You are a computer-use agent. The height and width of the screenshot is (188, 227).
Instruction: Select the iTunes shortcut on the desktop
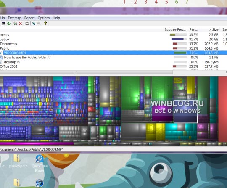40,183
